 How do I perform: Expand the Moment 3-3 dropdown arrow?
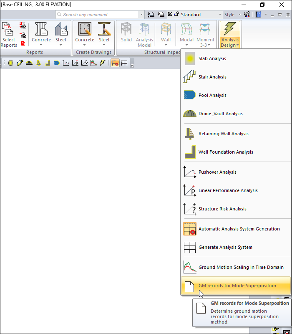209,45
